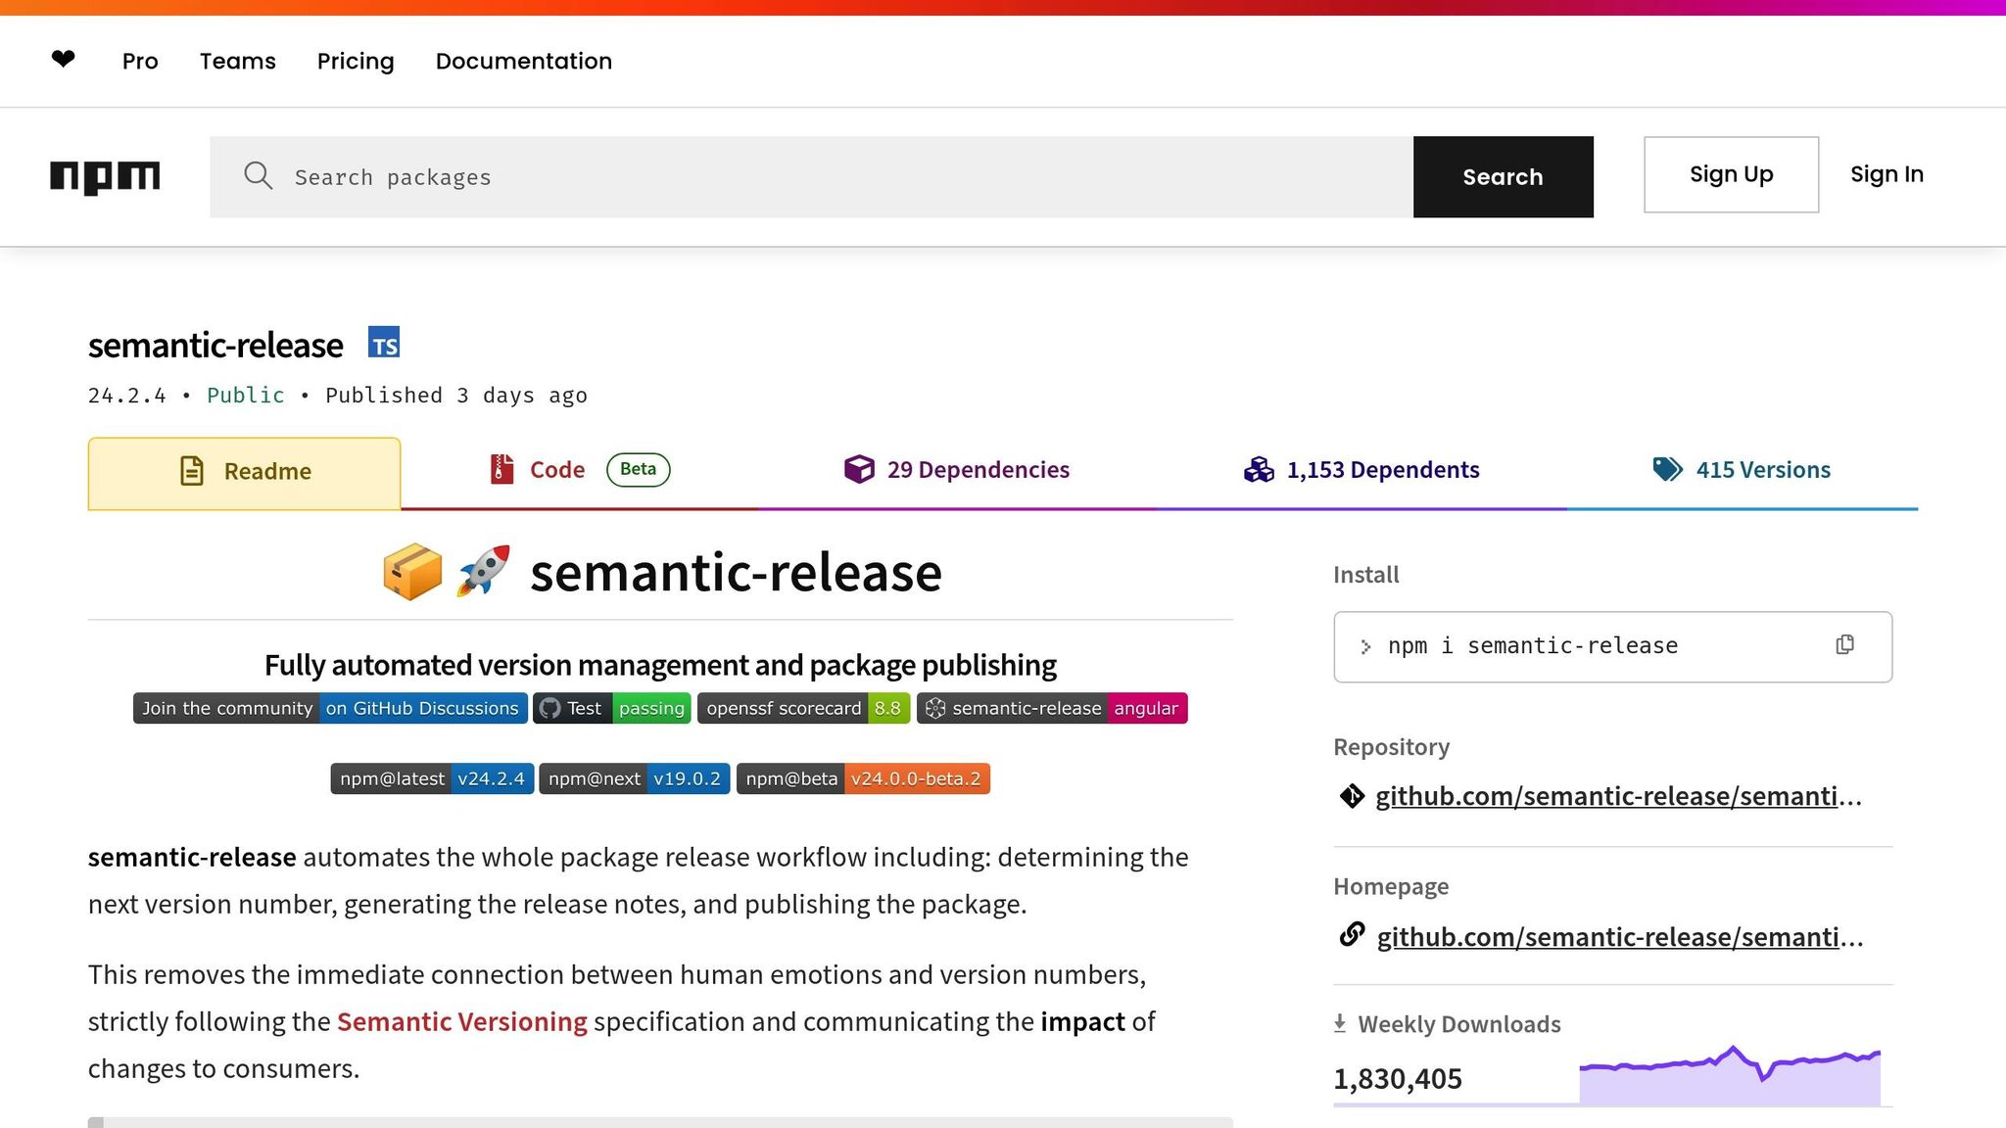Click the npm@next v19.0.2 badge

(635, 778)
